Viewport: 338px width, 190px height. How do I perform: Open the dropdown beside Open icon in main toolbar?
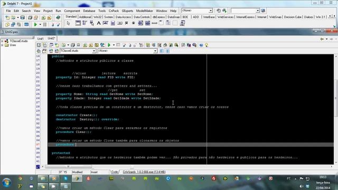(17, 17)
